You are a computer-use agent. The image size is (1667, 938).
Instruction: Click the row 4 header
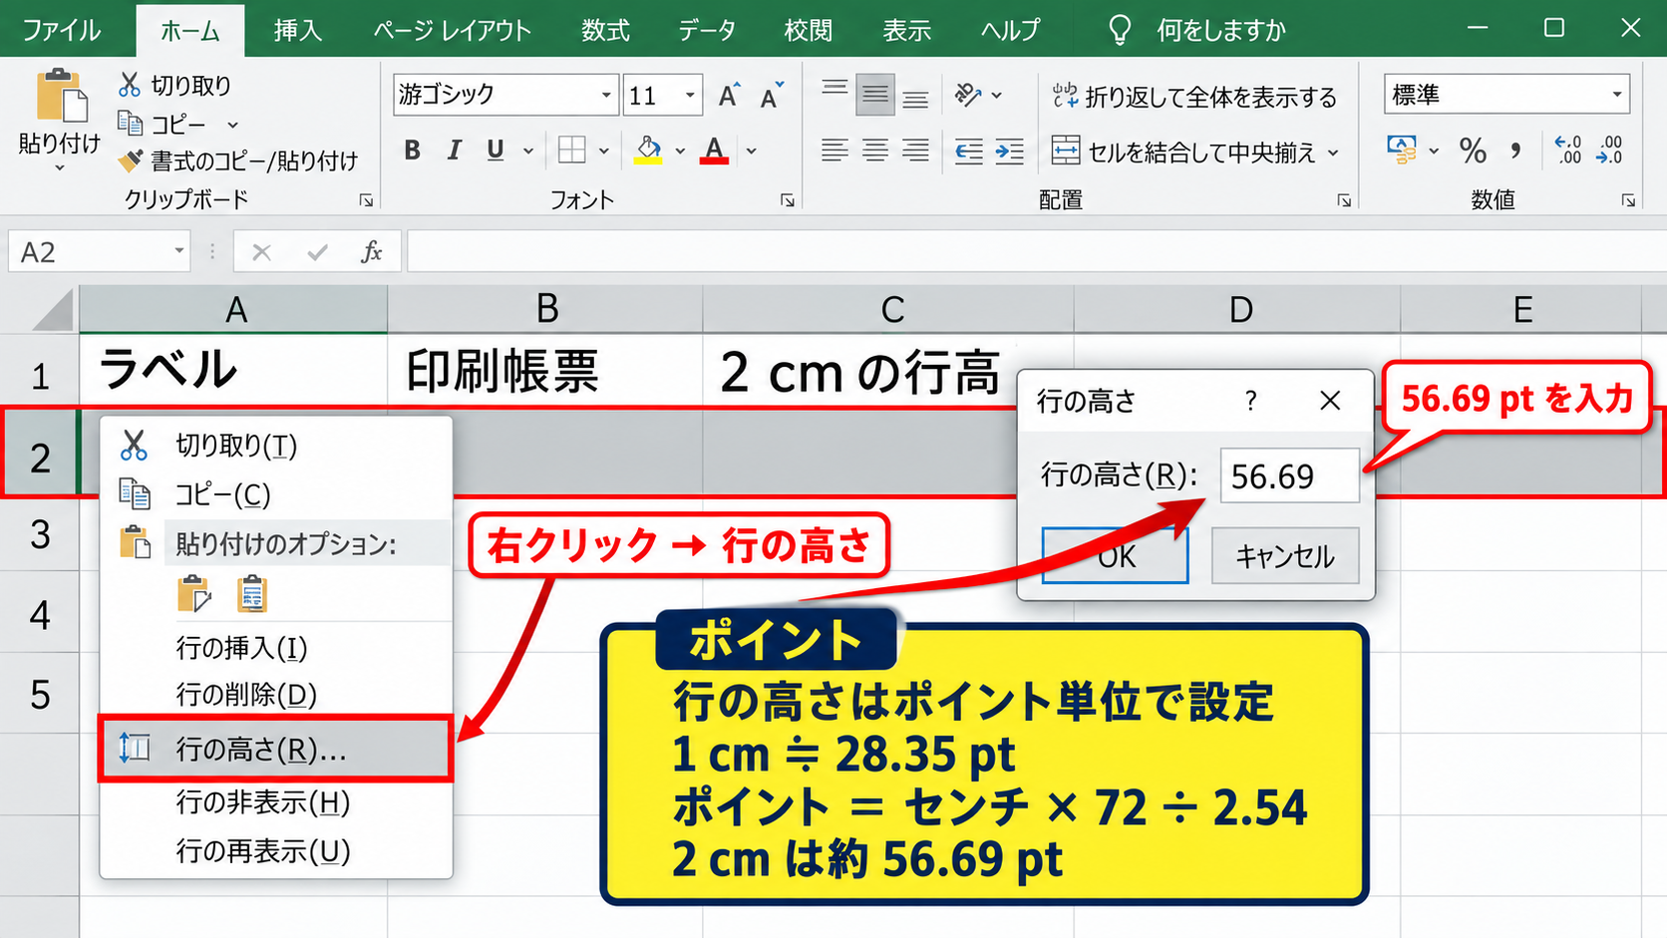[x=40, y=614]
